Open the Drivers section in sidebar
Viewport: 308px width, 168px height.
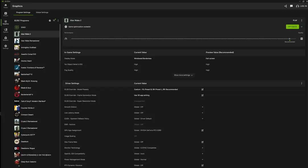click(5, 14)
